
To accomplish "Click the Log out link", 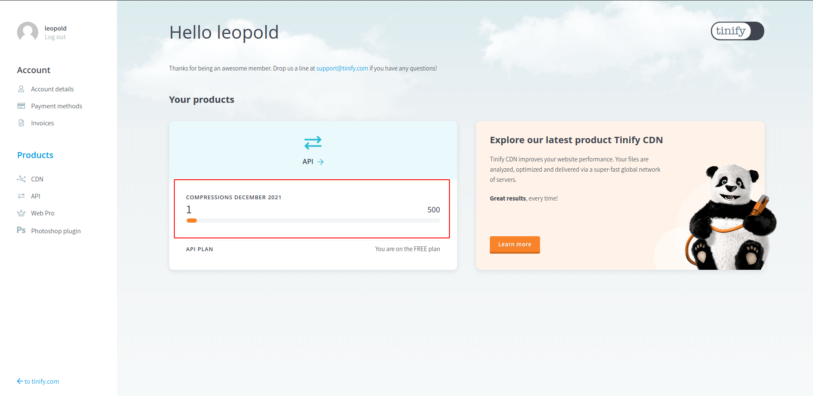I will coord(55,37).
